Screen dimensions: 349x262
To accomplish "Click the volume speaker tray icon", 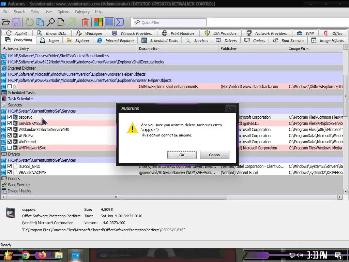I will click(x=300, y=255).
